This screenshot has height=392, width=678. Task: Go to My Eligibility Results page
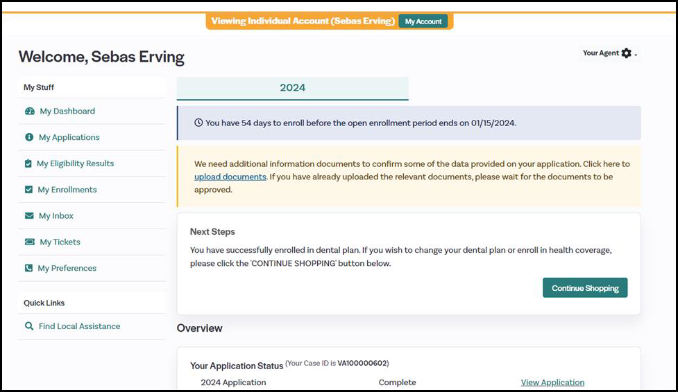pyautogui.click(x=75, y=164)
